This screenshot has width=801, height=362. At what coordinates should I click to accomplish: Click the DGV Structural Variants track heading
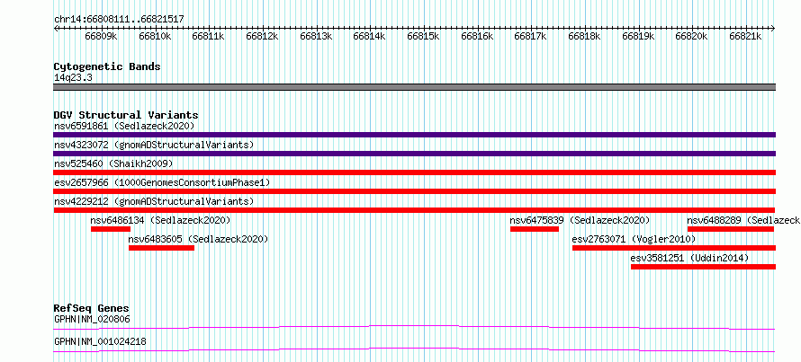click(x=126, y=115)
